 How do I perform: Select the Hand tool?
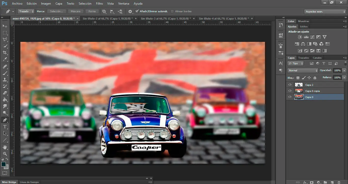pyautogui.click(x=5, y=147)
